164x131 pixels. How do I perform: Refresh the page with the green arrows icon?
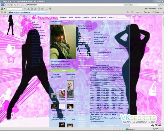(127, 5)
